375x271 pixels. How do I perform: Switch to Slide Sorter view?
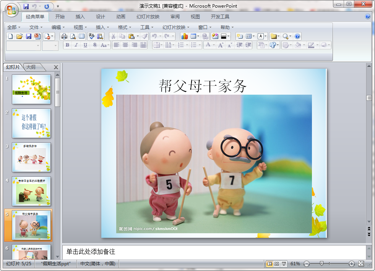(277, 264)
